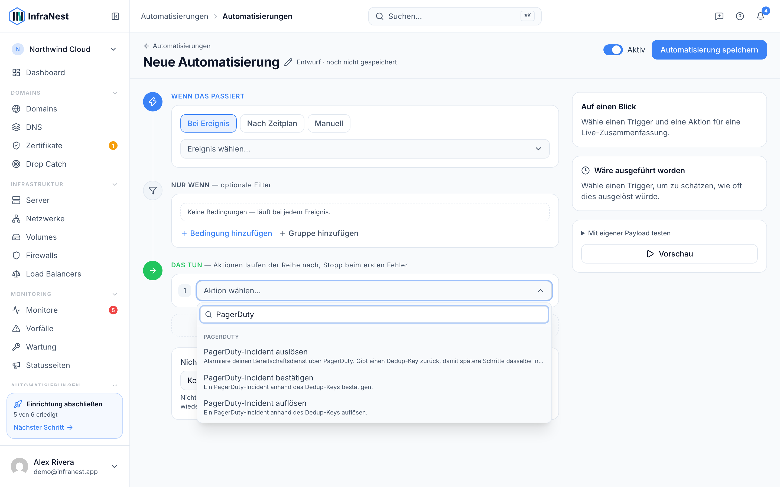Screen dimensions: 780x487
Task: Open the Dashboard icon in sidebar
Action: point(16,73)
